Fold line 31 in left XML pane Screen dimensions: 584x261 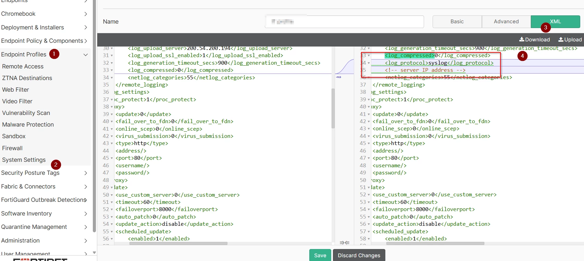[112, 56]
